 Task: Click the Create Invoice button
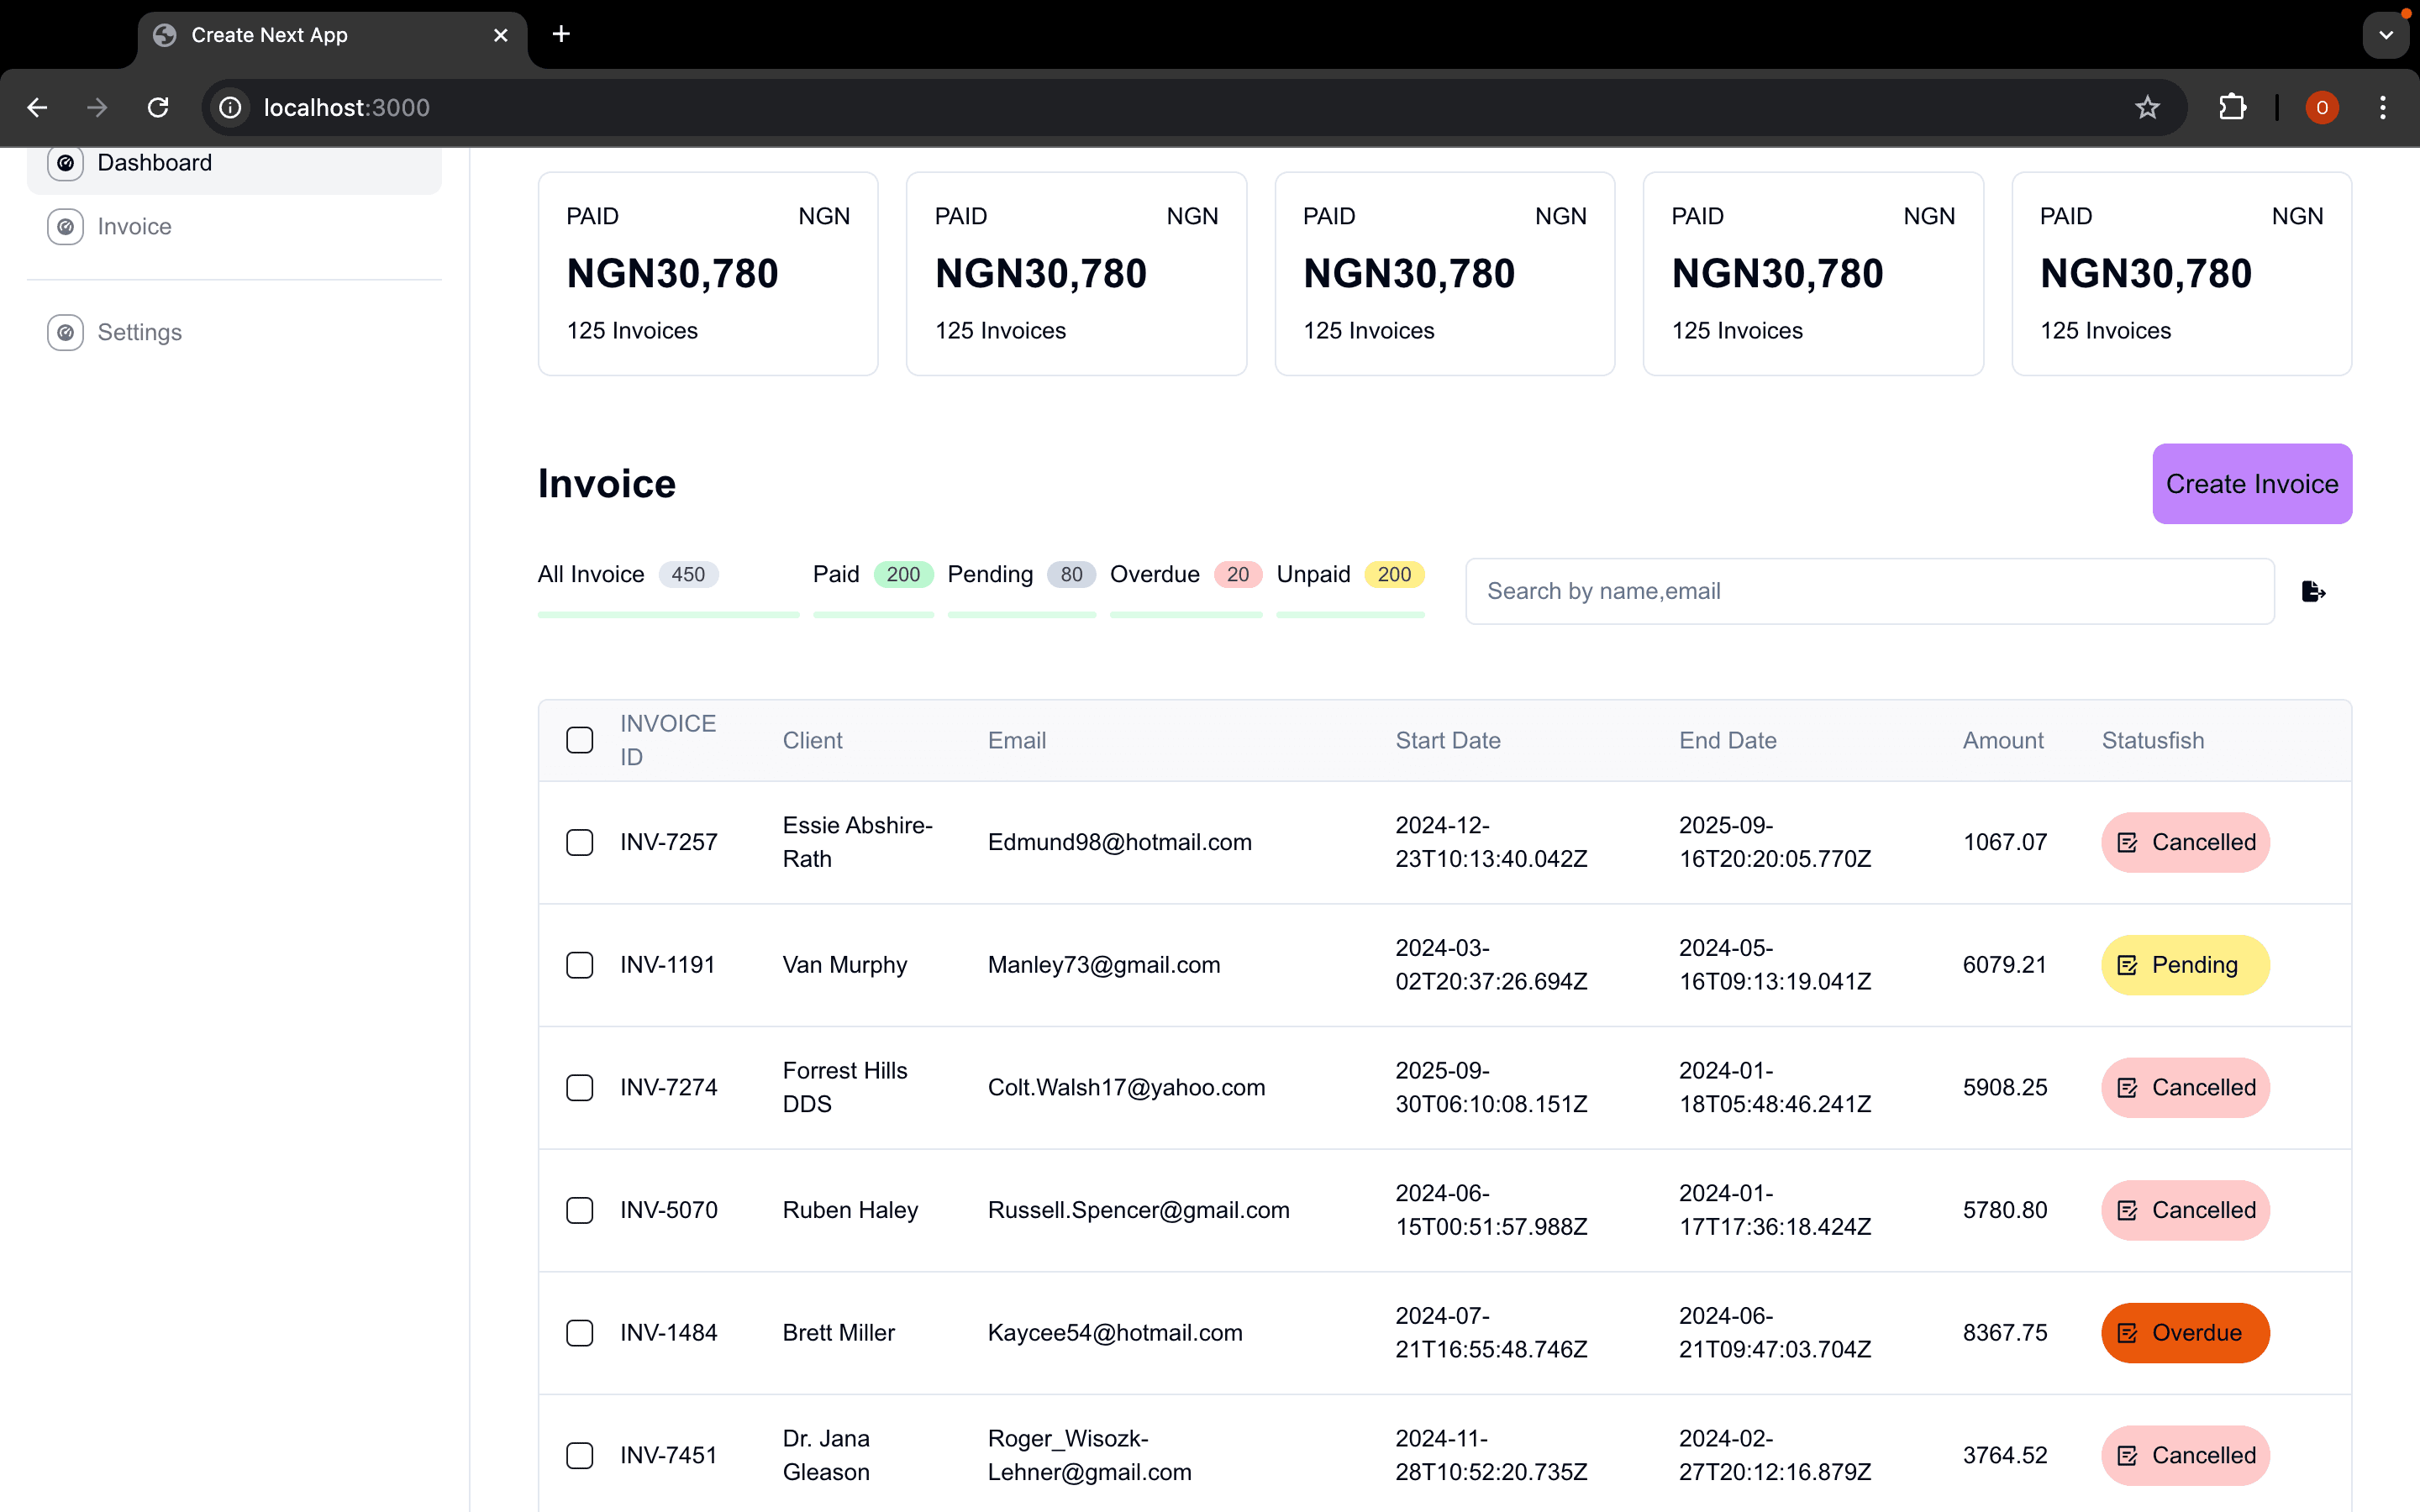[2251, 484]
